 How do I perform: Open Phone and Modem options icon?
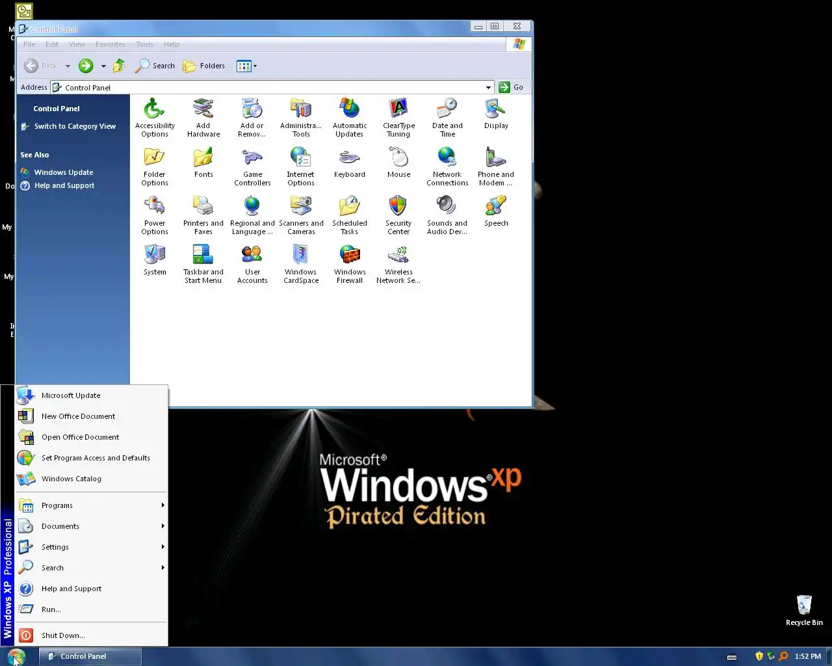pos(496,166)
